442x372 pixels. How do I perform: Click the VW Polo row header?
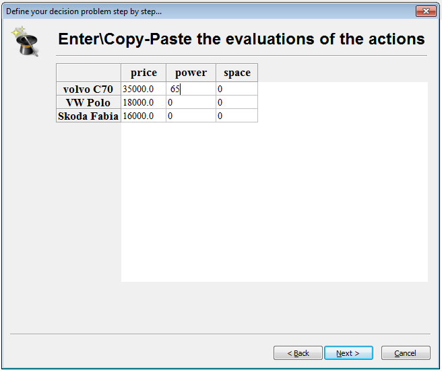[88, 102]
